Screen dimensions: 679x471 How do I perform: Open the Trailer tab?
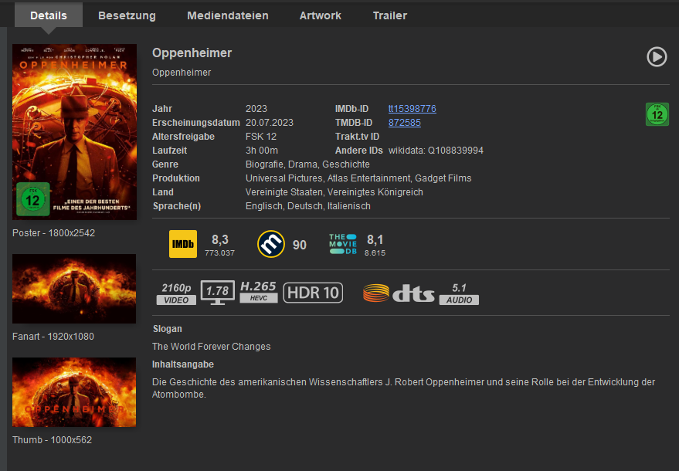(390, 15)
